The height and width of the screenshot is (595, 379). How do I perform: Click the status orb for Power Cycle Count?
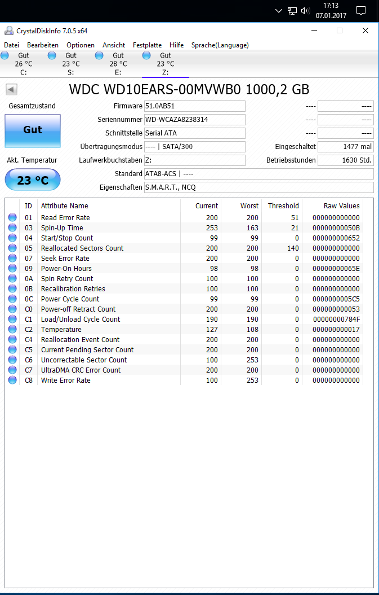[x=12, y=299]
